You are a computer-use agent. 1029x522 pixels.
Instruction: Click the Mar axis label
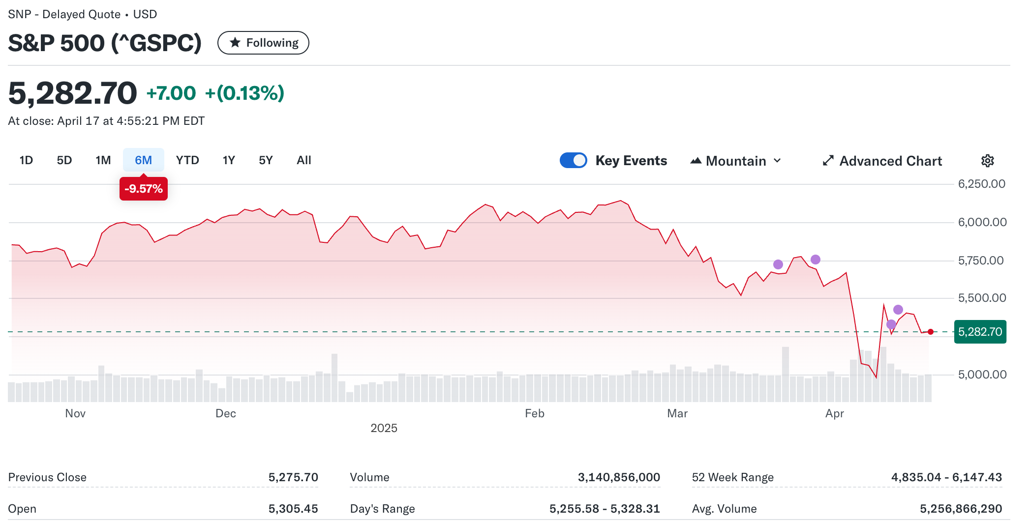pos(677,413)
